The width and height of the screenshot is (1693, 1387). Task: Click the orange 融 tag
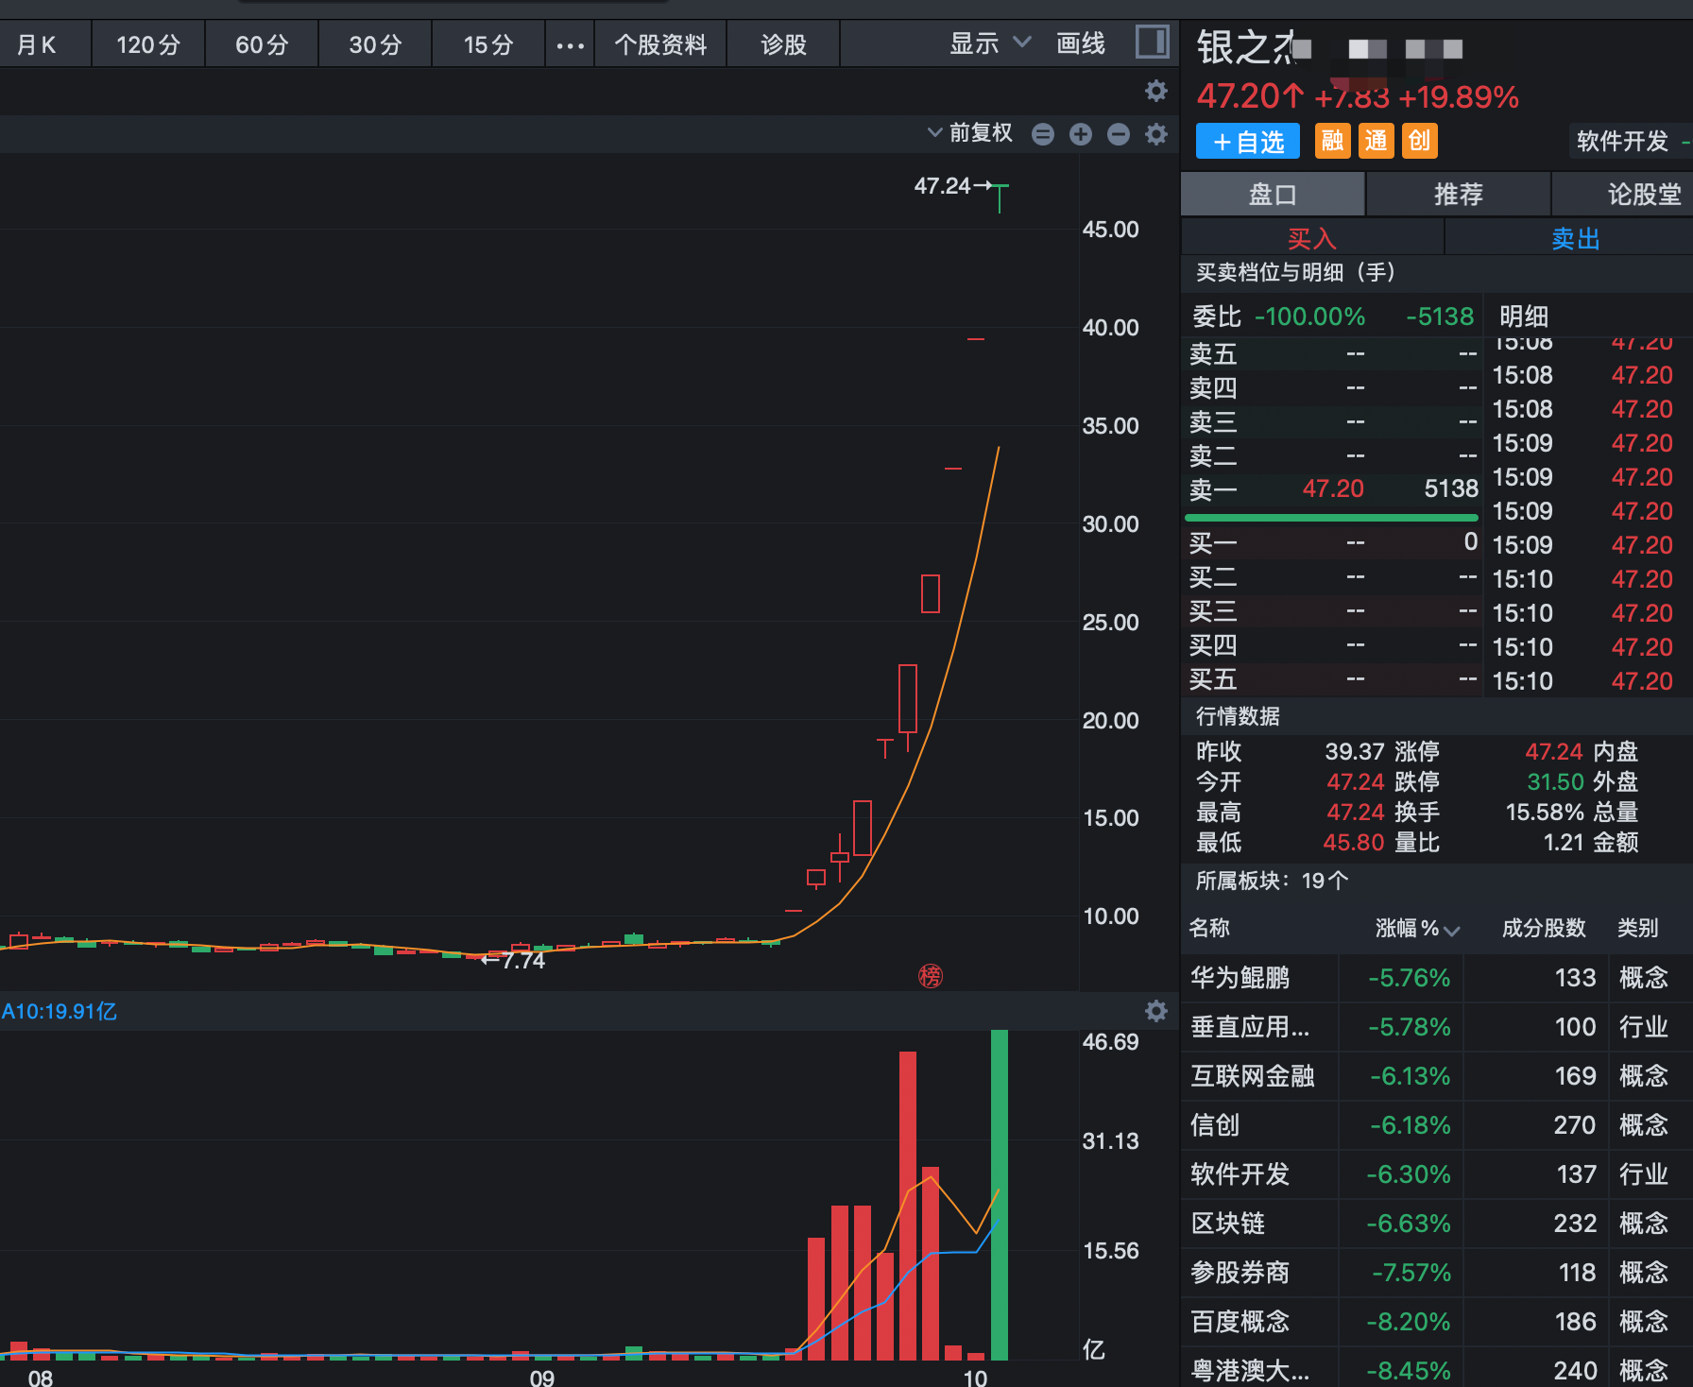(x=1332, y=141)
